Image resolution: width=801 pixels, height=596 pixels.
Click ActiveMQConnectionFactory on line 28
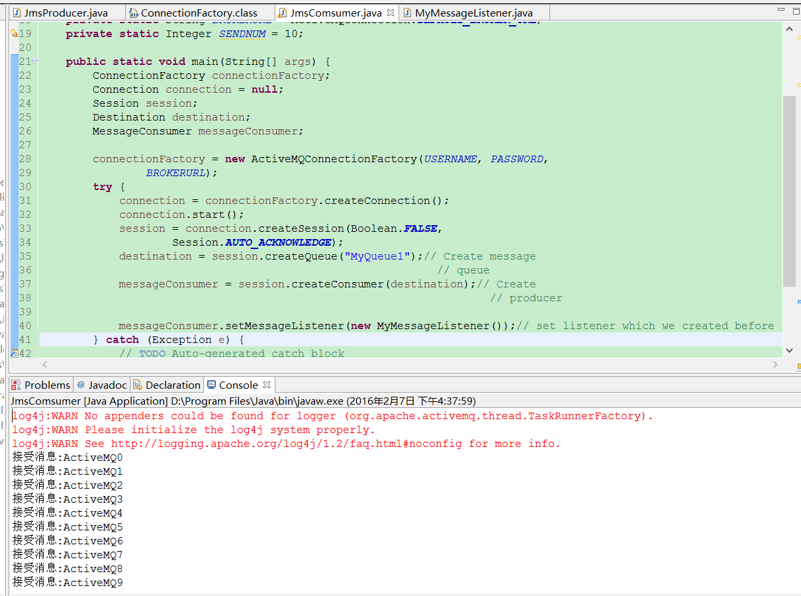(334, 159)
